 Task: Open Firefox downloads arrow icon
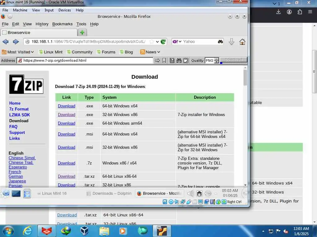click(x=232, y=42)
